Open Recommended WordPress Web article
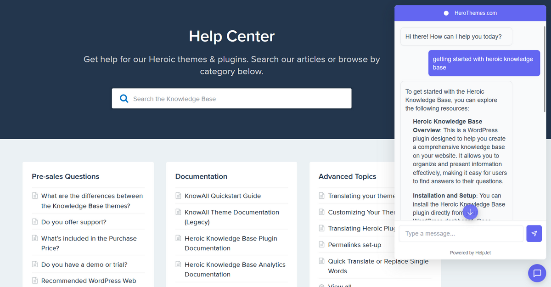 coord(89,281)
